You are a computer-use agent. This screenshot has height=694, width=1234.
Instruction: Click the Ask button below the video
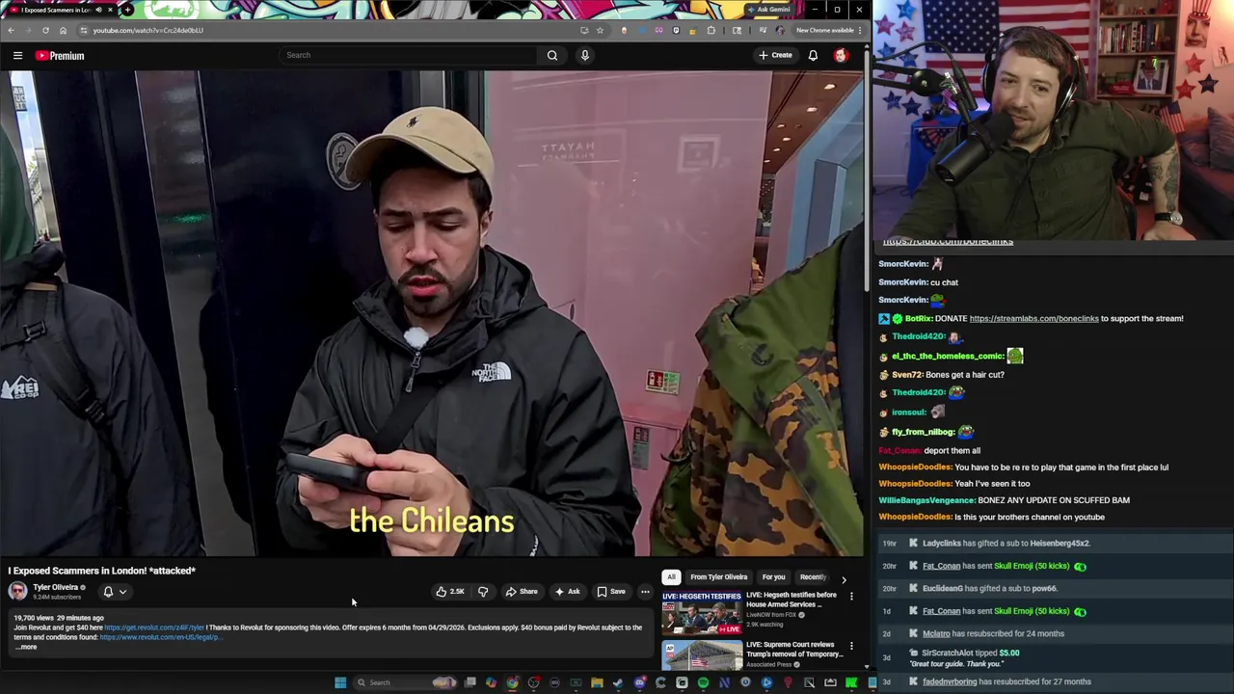pos(567,592)
